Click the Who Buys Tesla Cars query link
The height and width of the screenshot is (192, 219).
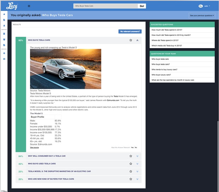tap(58, 15)
